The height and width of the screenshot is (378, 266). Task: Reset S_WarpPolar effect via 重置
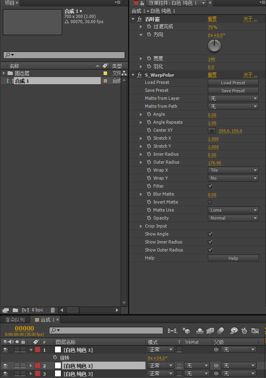[212, 75]
